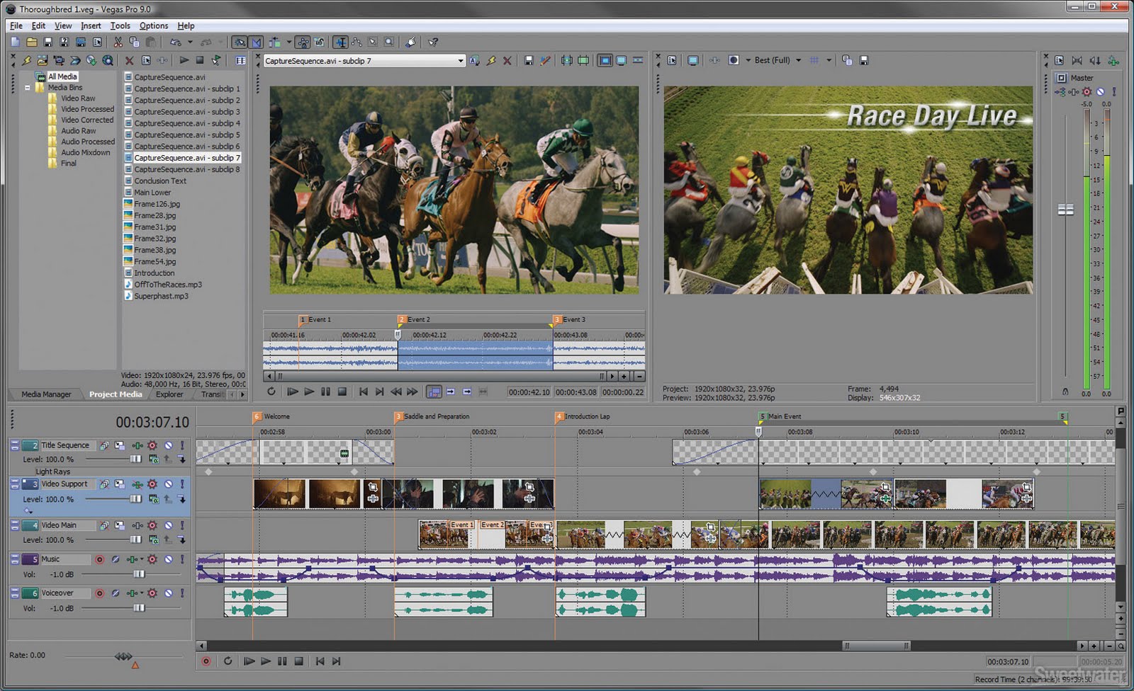Mute the Music audio track
1134x691 pixels.
click(x=168, y=559)
